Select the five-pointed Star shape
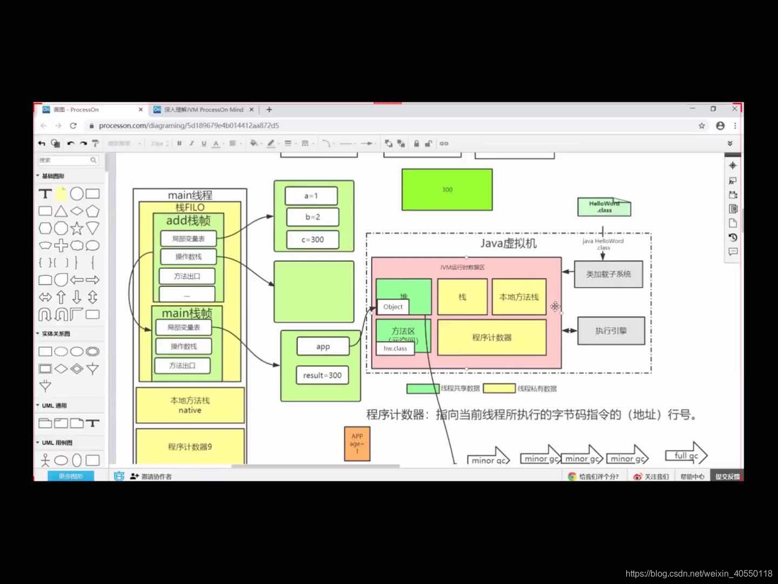 click(x=77, y=228)
